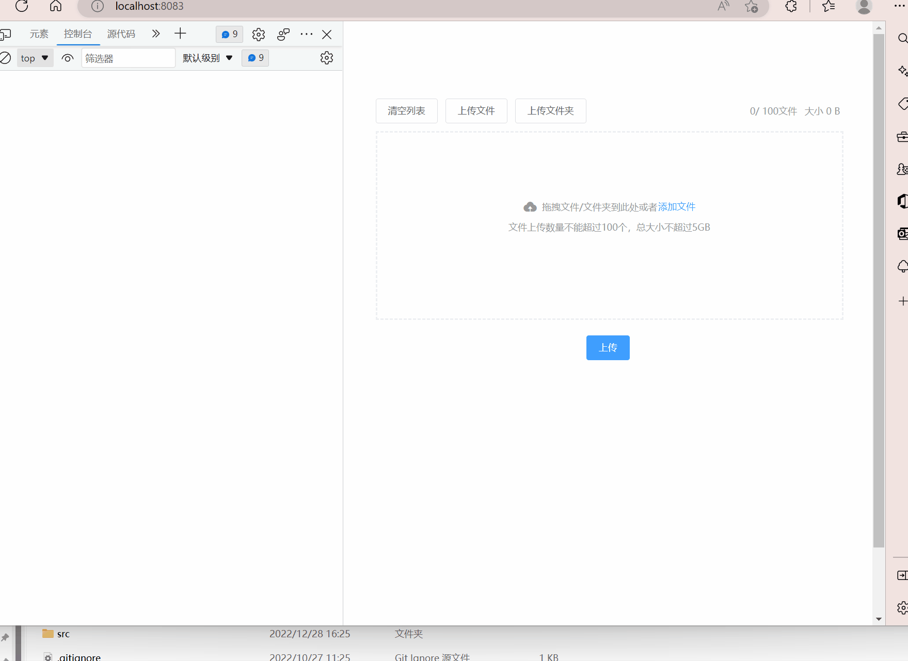The width and height of the screenshot is (908, 661).
Task: Open the Edge sidebar settings gear
Action: [x=902, y=608]
